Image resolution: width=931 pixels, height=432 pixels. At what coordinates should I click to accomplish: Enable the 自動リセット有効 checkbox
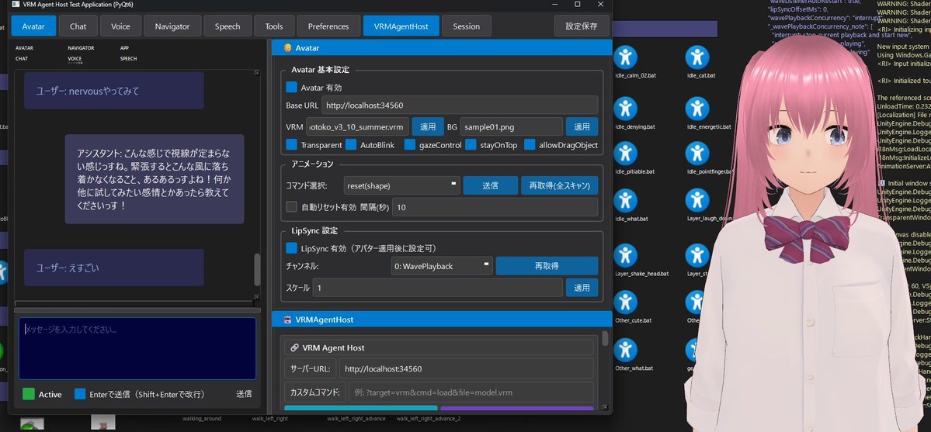pos(291,207)
